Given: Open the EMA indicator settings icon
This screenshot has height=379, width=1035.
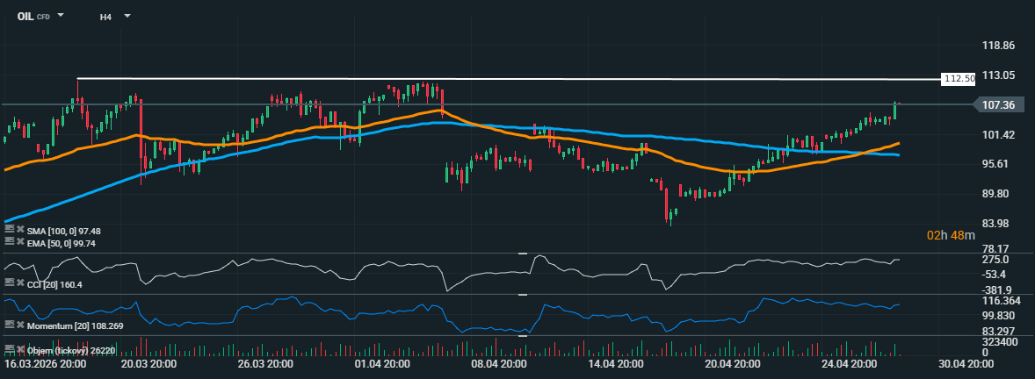Looking at the screenshot, I should coord(9,240).
